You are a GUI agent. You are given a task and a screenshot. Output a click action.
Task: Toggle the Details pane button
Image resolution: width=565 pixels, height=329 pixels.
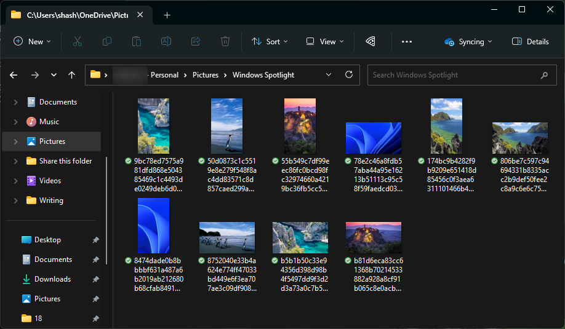coord(530,41)
